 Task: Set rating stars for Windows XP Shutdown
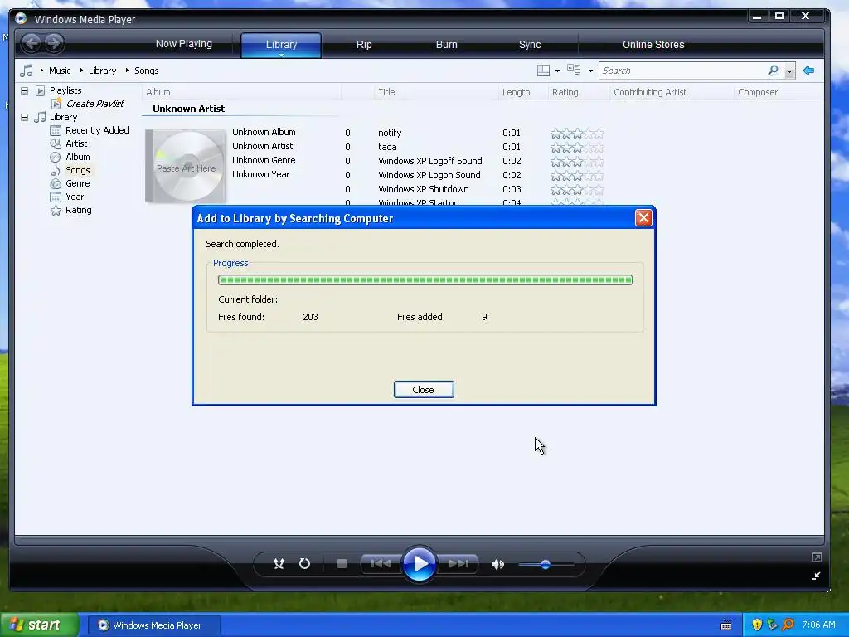click(577, 190)
